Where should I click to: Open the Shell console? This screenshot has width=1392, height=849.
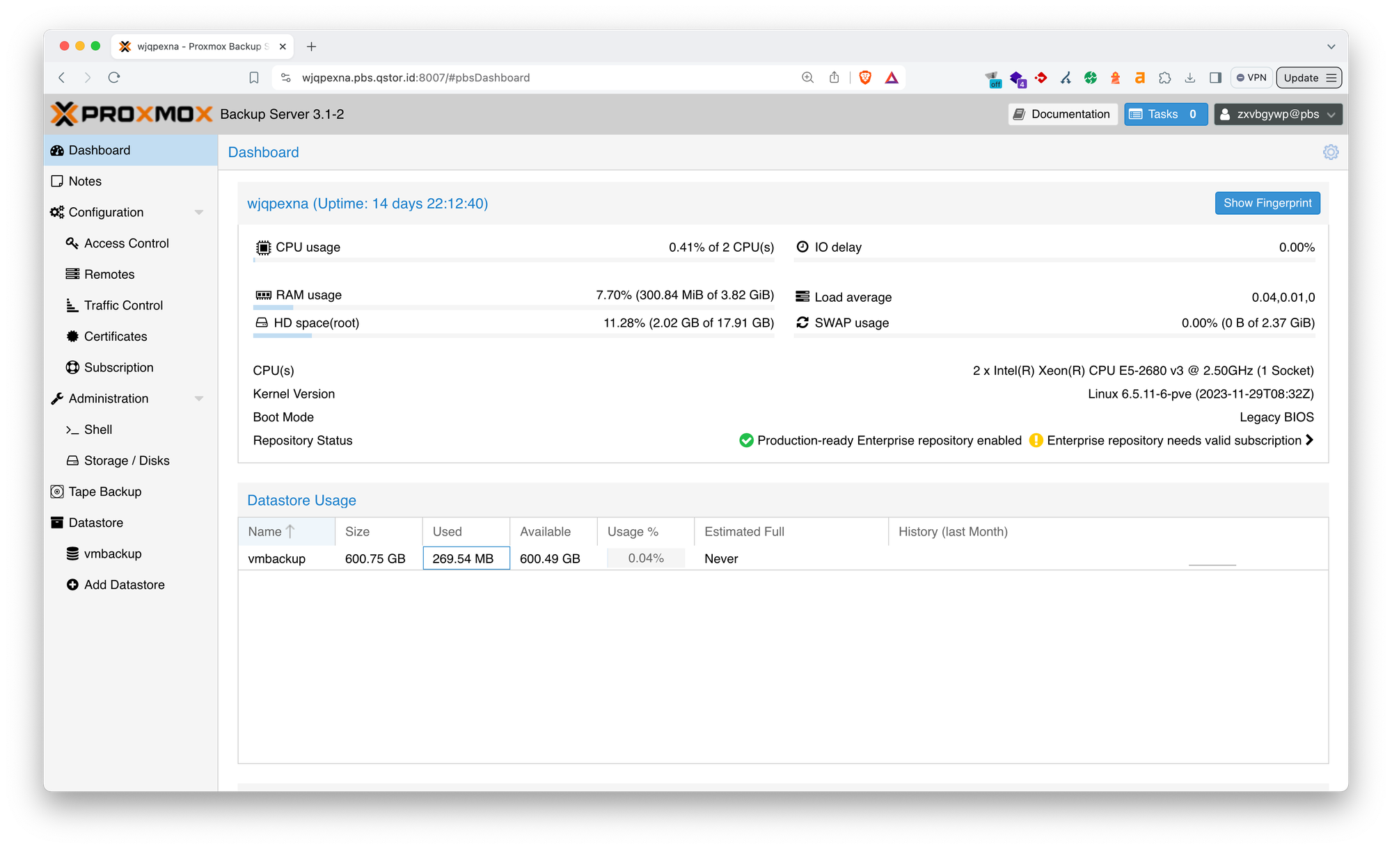point(131,430)
